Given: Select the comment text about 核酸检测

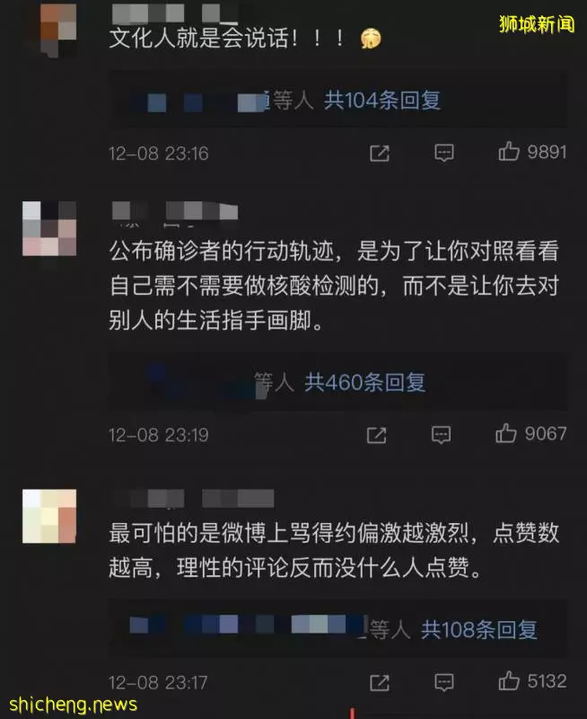Looking at the screenshot, I should [x=334, y=285].
